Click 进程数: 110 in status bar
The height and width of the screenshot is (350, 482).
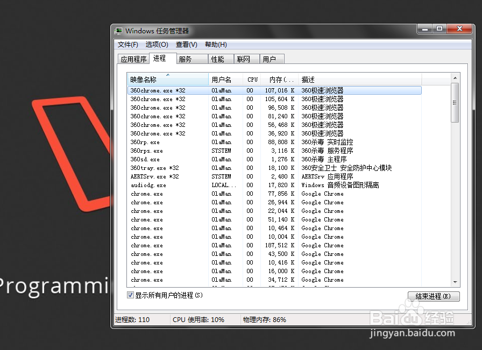tap(132, 319)
